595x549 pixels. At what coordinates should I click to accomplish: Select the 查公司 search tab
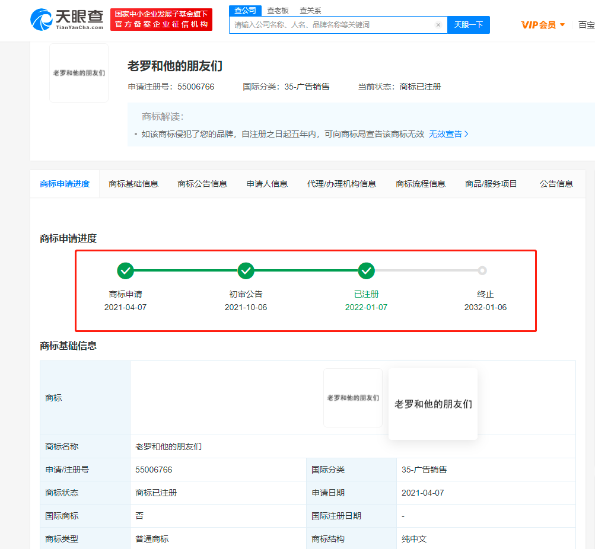point(245,11)
